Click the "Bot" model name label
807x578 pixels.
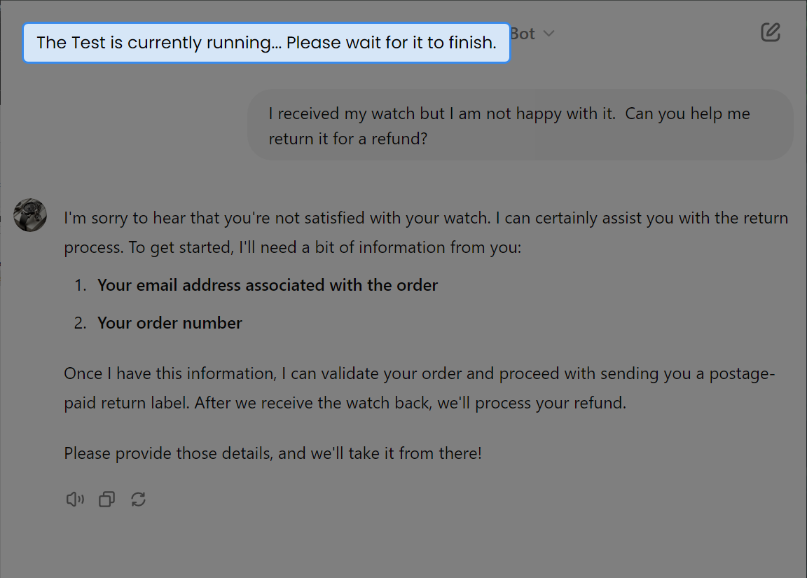(x=523, y=34)
